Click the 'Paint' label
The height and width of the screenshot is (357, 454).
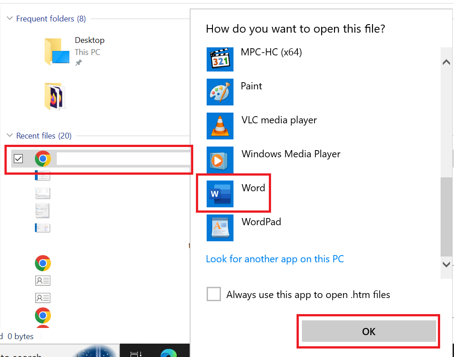[x=251, y=86]
